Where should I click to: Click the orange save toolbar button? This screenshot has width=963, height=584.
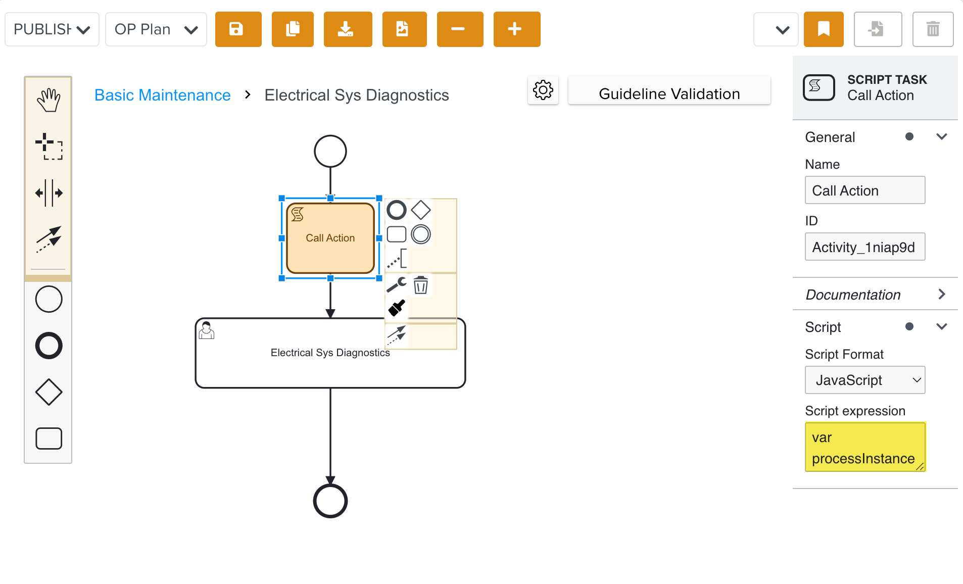coord(238,29)
